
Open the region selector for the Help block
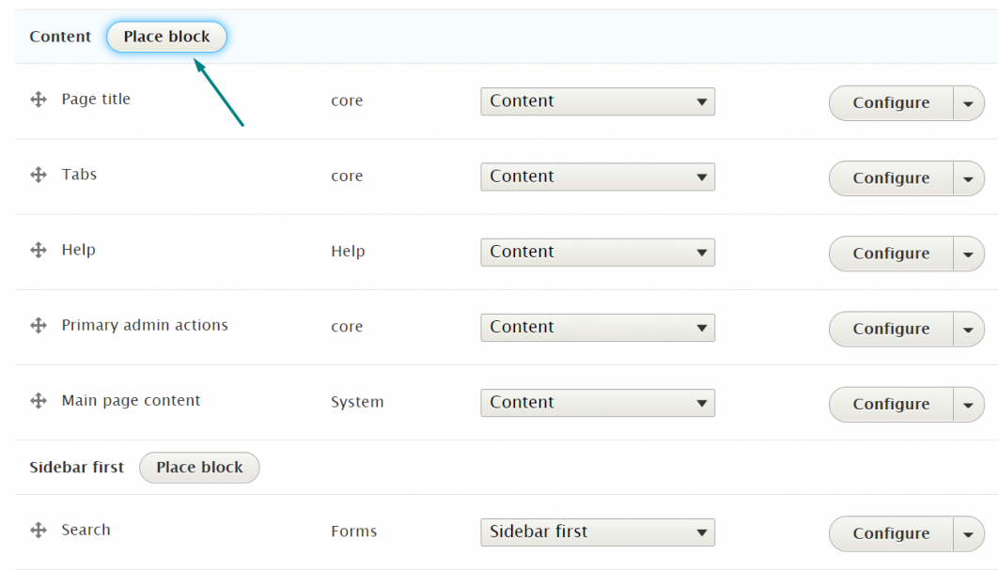click(597, 252)
